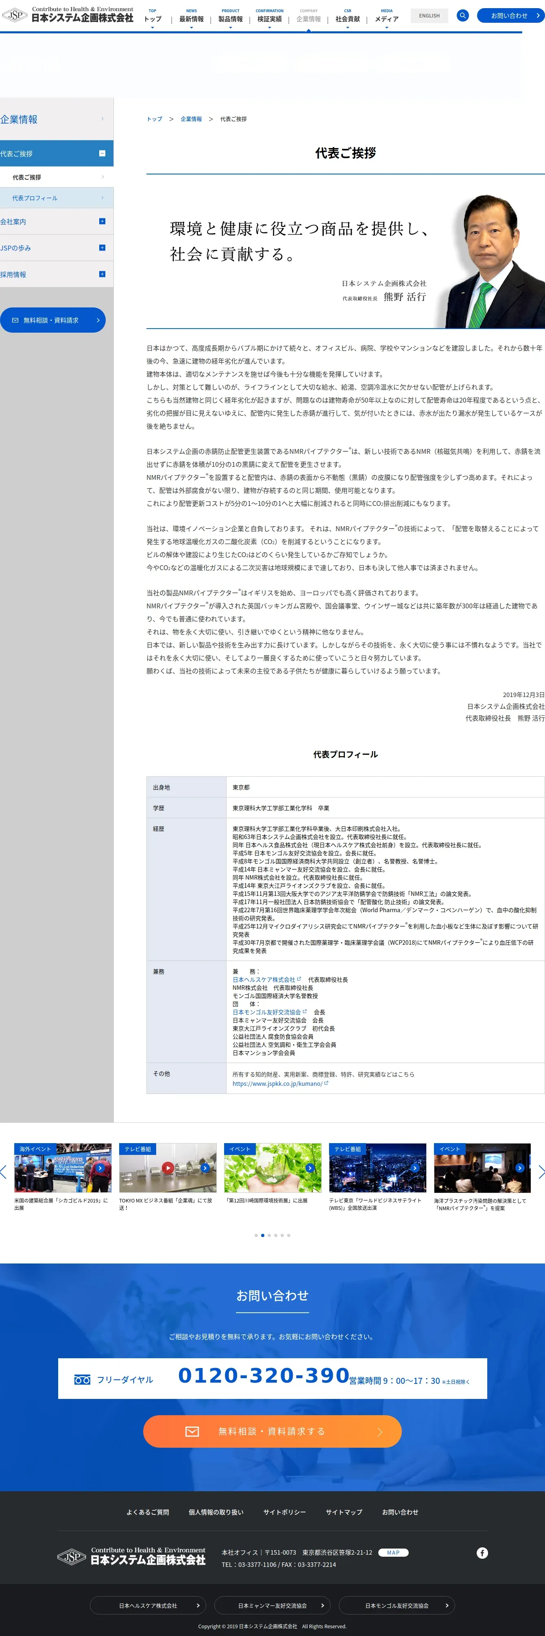The width and height of the screenshot is (545, 1636).
Task: Click the envelope icon on the orange button
Action: [x=192, y=1431]
